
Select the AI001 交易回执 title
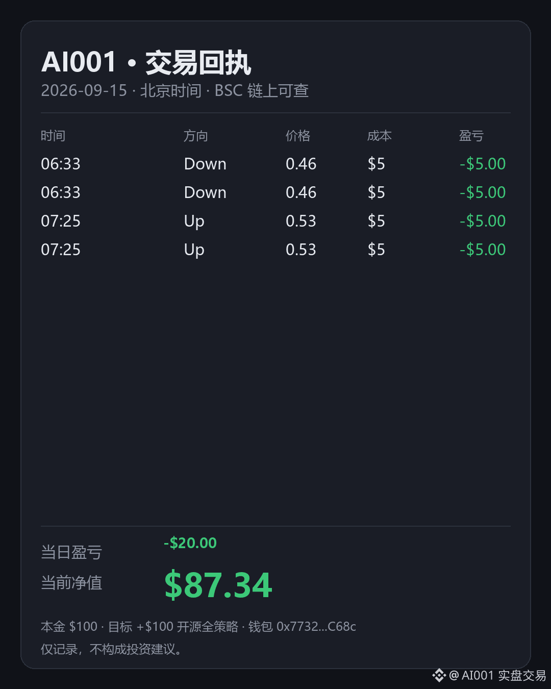coord(146,63)
